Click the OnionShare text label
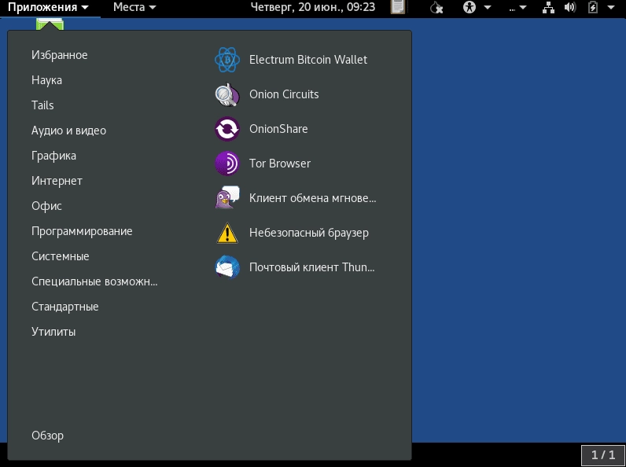This screenshot has width=626, height=467. (278, 129)
